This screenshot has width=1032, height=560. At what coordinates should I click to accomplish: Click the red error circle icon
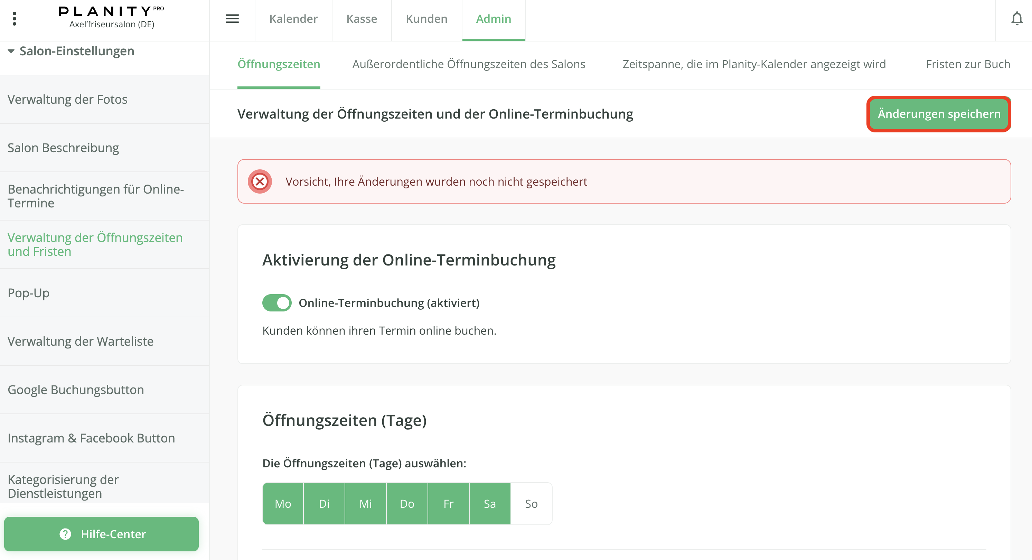260,181
